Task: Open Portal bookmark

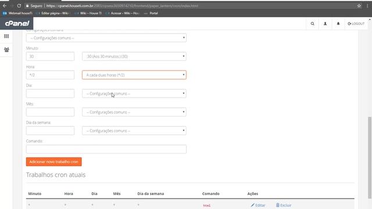Action: pos(151,13)
